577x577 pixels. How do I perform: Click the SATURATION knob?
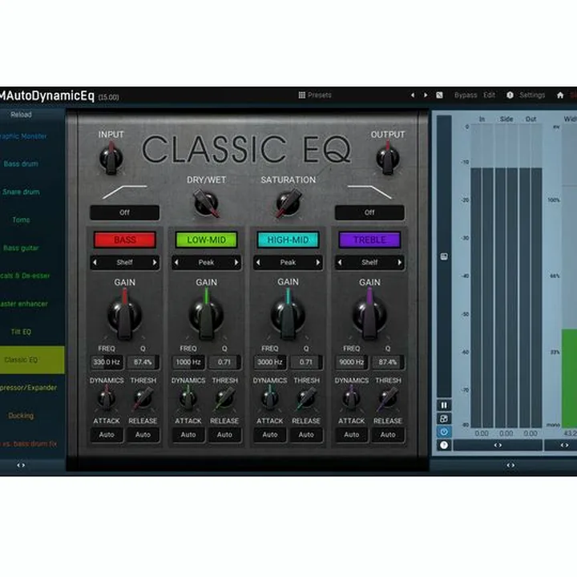[x=288, y=203]
